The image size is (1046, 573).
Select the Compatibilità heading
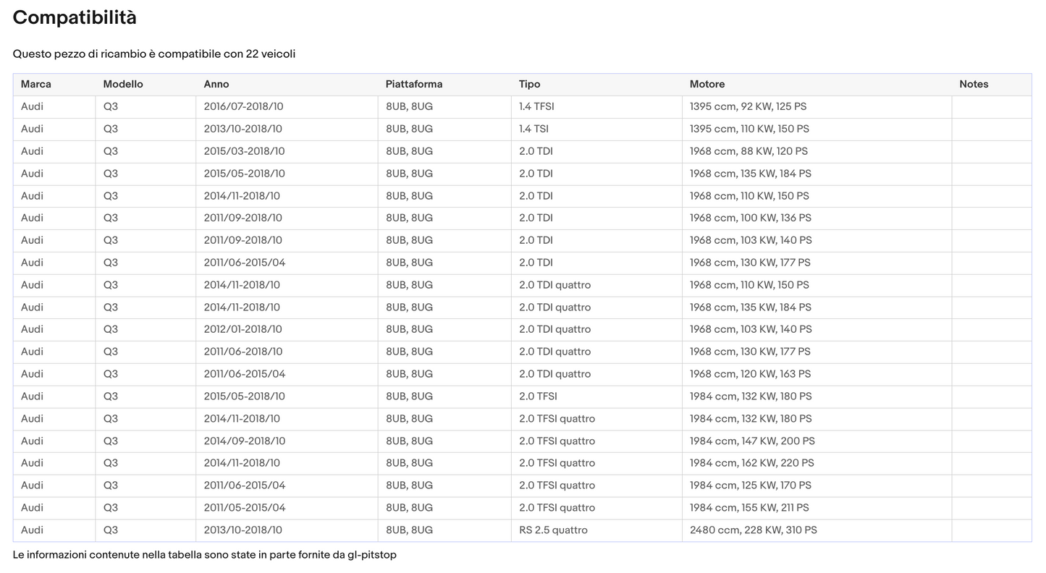[x=75, y=17]
